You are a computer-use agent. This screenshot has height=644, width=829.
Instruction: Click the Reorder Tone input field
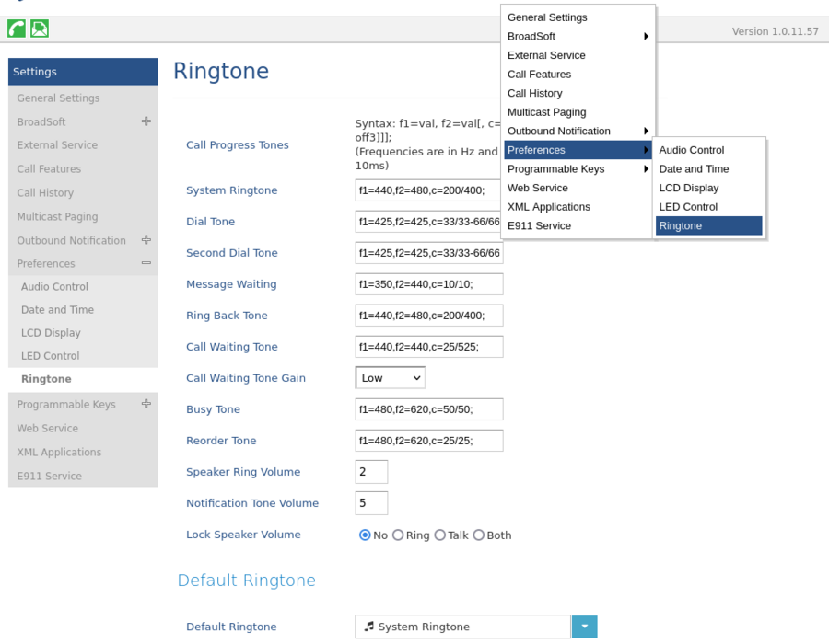click(428, 441)
